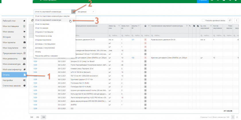
Task: Click the cart icon beside Мои заказы
Action: click(24, 32)
